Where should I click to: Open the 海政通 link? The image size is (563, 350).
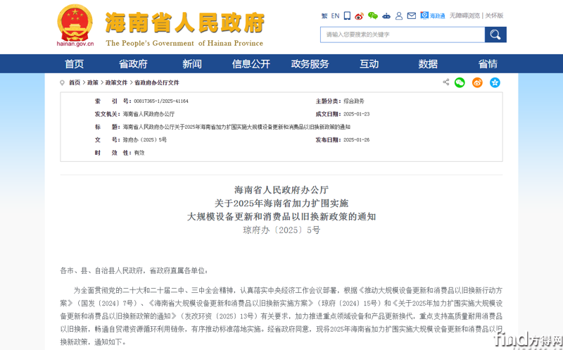click(x=433, y=15)
